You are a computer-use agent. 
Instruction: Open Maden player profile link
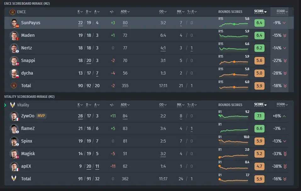(28, 35)
